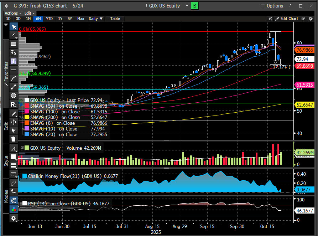Open line thickness style options
Viewport: 318px width, 236px height.
pyautogui.click(x=14, y=165)
